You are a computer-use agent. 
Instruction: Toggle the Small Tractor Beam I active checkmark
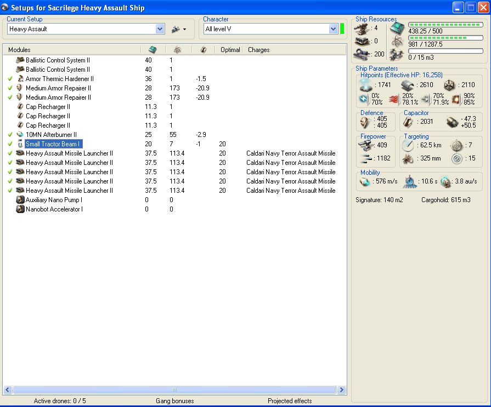10,144
